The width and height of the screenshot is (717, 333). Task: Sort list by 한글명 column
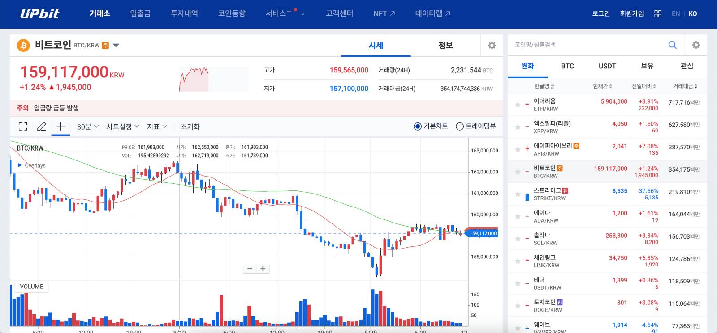pyautogui.click(x=544, y=86)
